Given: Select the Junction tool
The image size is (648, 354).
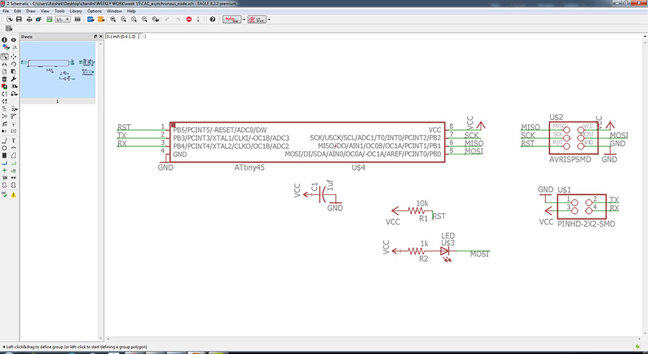Looking at the screenshot, I should 5,170.
